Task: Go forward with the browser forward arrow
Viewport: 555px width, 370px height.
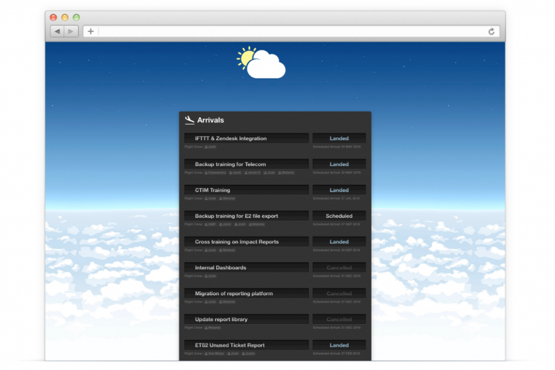Action: click(x=71, y=31)
